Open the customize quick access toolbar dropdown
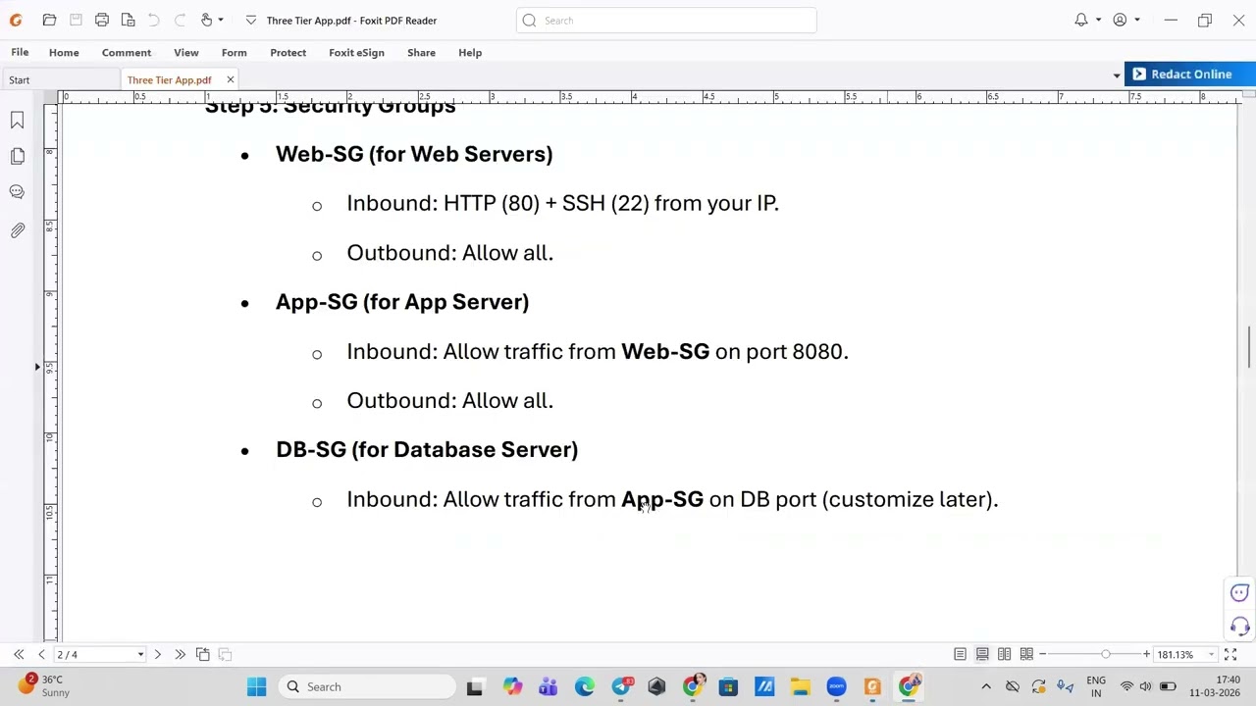This screenshot has height=706, width=1256. (x=251, y=20)
